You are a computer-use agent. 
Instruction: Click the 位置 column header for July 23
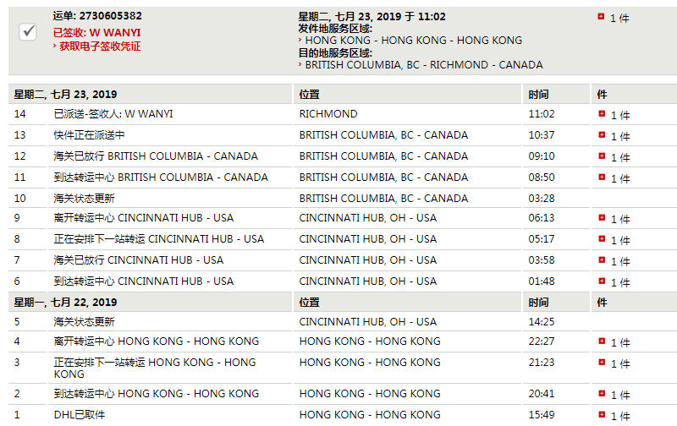(310, 94)
